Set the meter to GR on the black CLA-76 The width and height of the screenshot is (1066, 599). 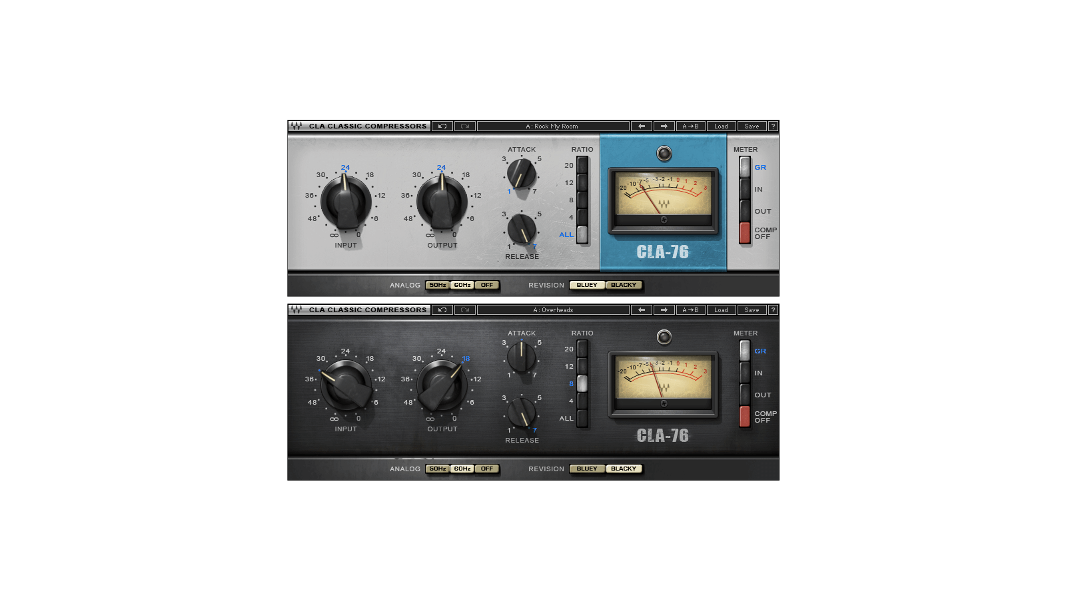pyautogui.click(x=745, y=351)
